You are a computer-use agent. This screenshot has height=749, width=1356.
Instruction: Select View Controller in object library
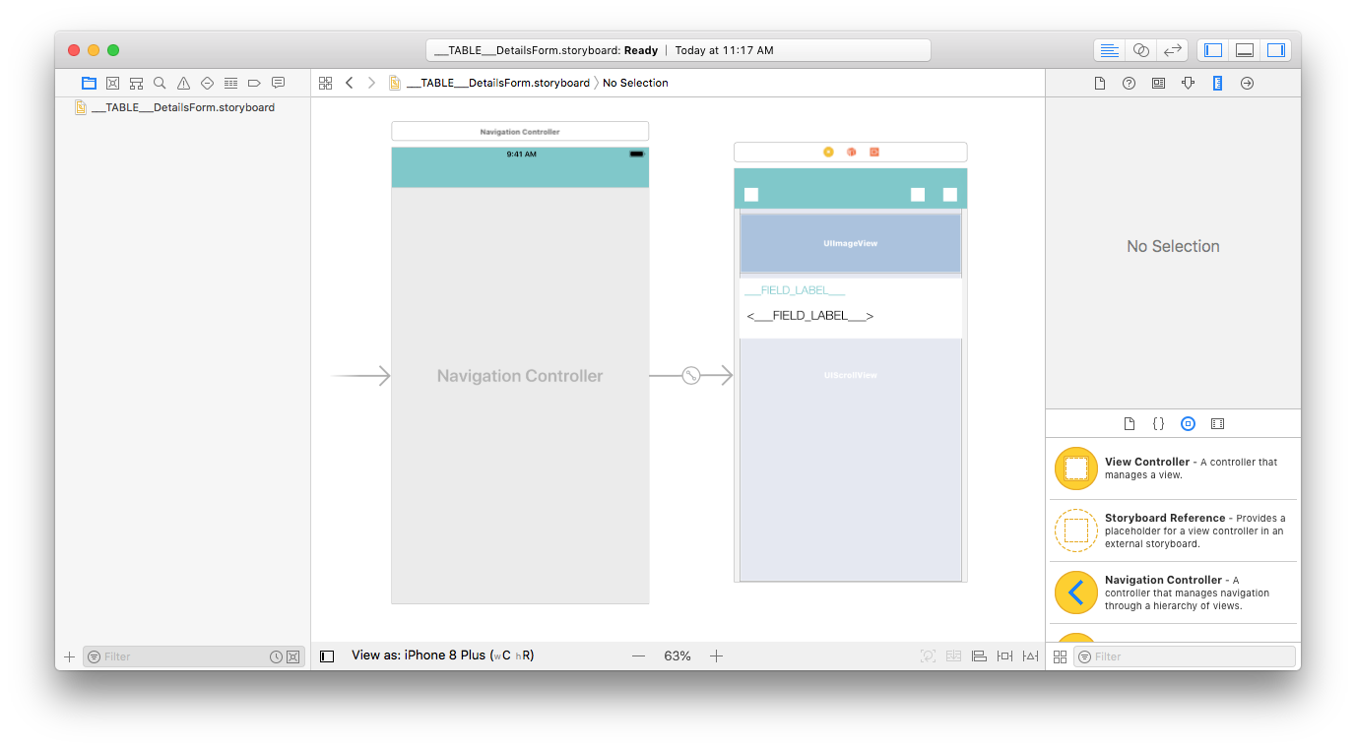point(1173,468)
